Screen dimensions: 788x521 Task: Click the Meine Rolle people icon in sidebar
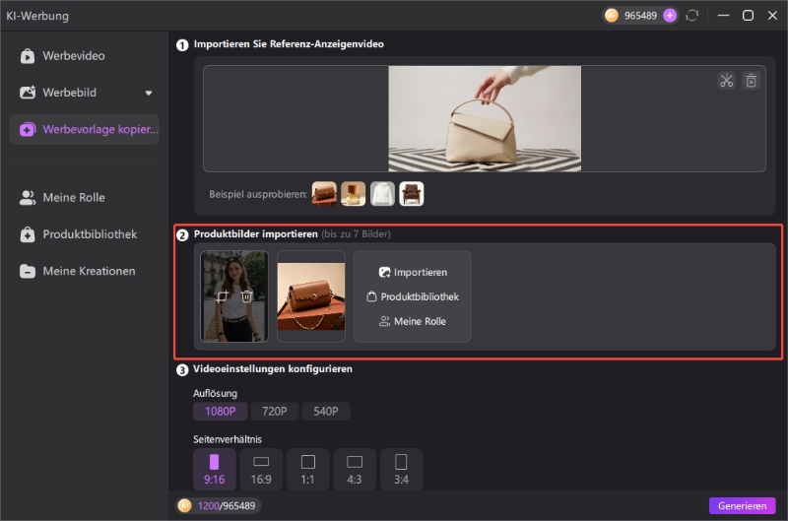[x=28, y=197]
